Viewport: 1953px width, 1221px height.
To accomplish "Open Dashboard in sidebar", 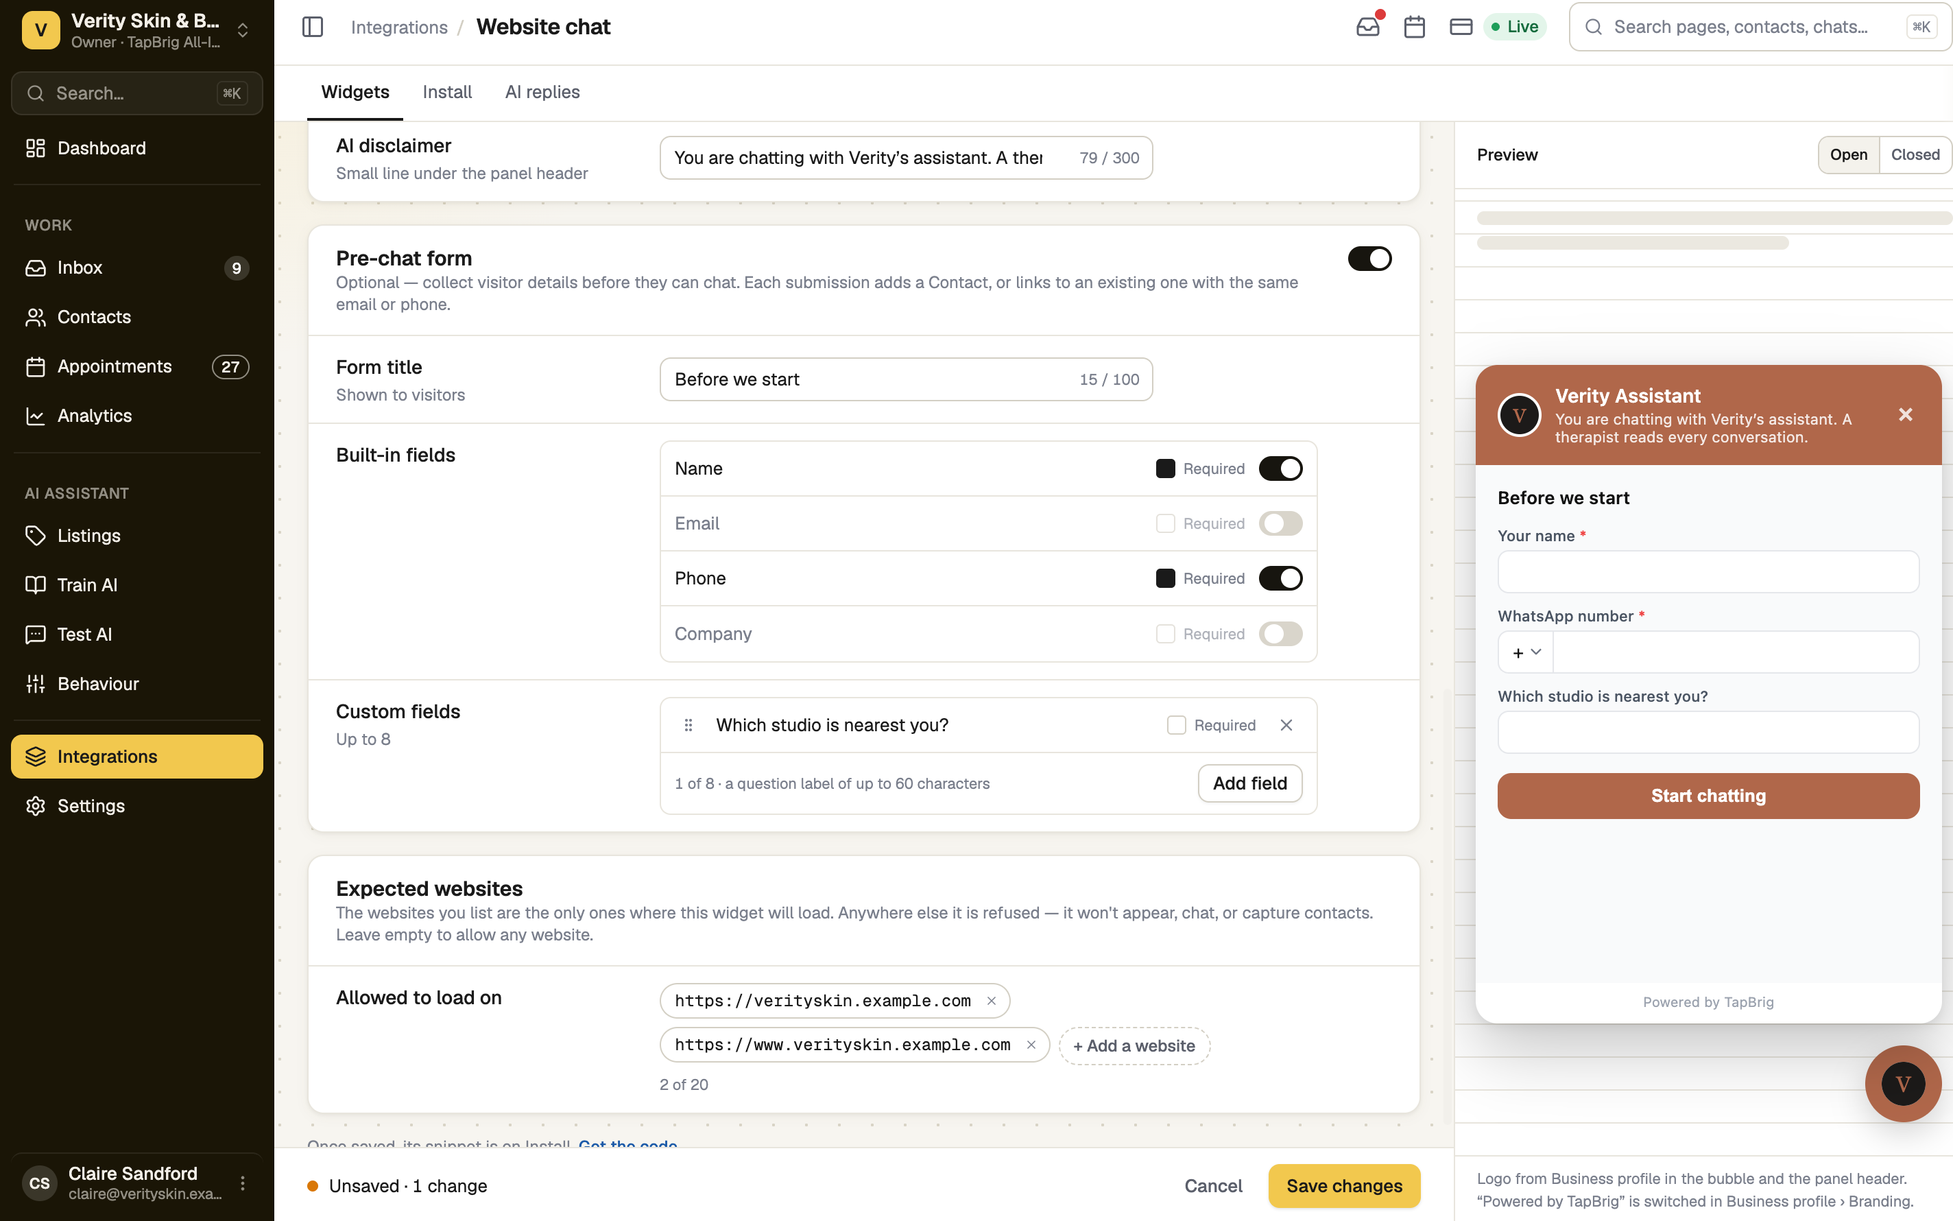I will (137, 147).
